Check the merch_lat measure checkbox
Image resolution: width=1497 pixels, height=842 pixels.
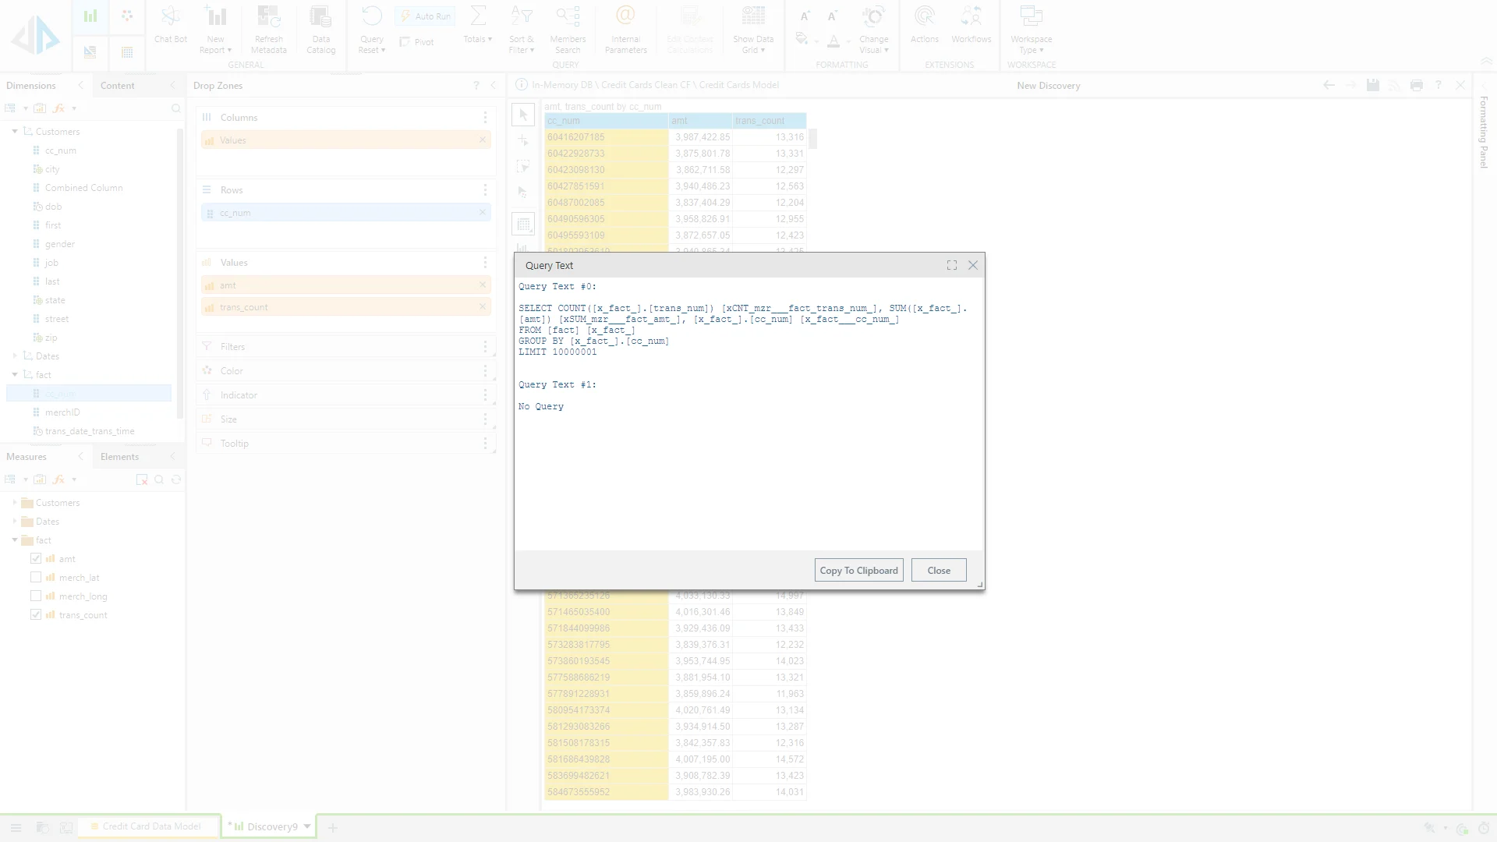click(x=36, y=578)
